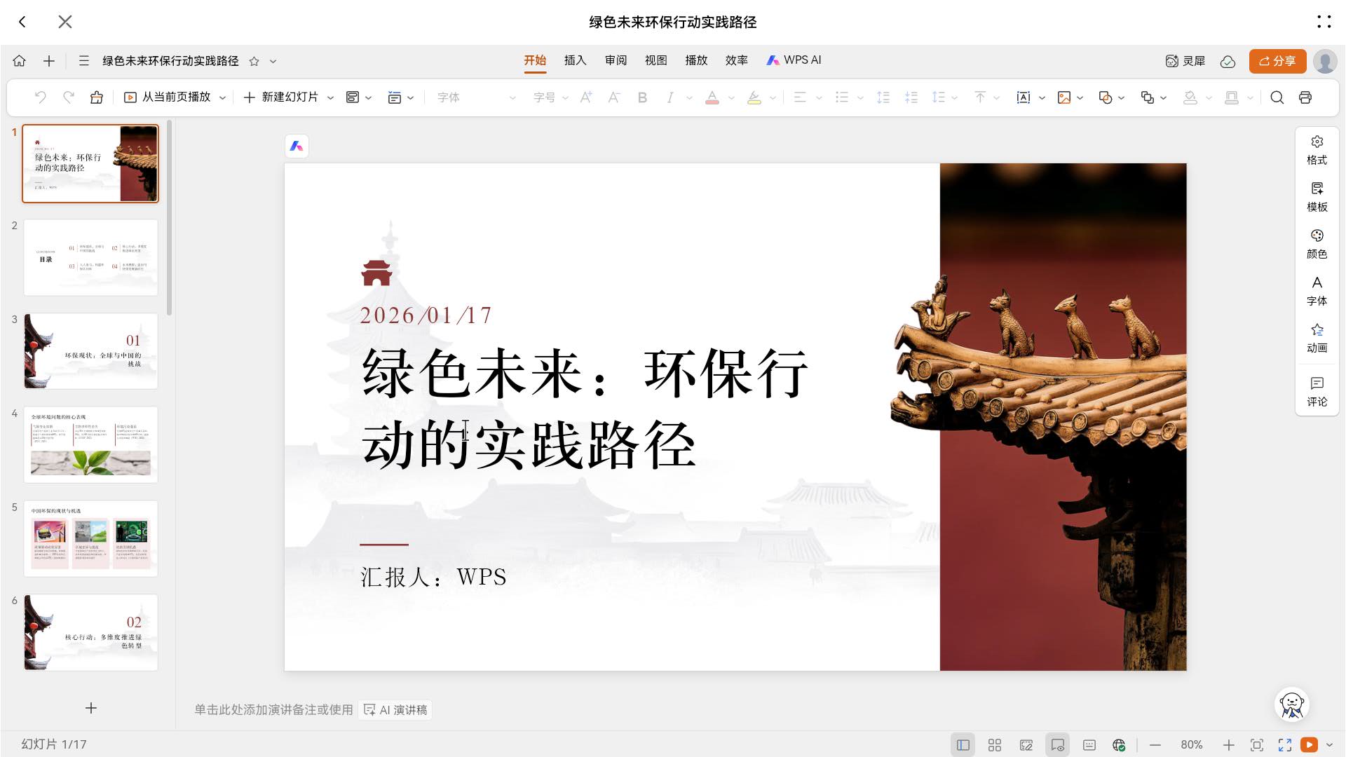This screenshot has width=1346, height=757.
Task: Click the WPS AI icon above the slide
Action: 297,146
